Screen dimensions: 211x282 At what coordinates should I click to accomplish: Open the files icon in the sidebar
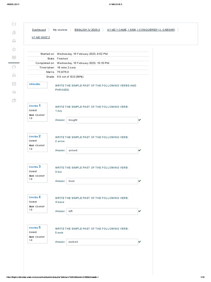(14, 101)
